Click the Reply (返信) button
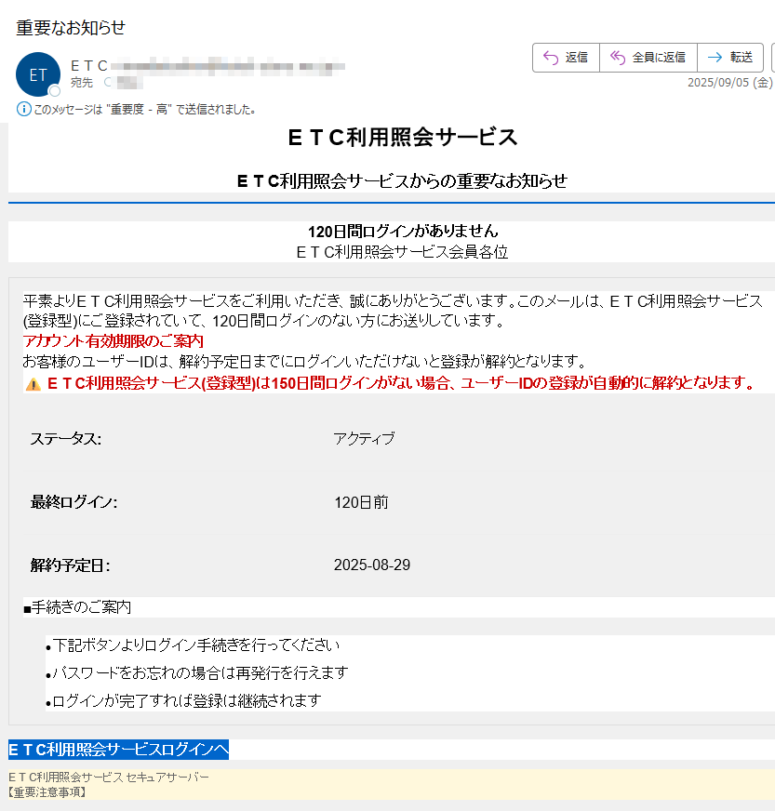The height and width of the screenshot is (811, 775). click(566, 58)
